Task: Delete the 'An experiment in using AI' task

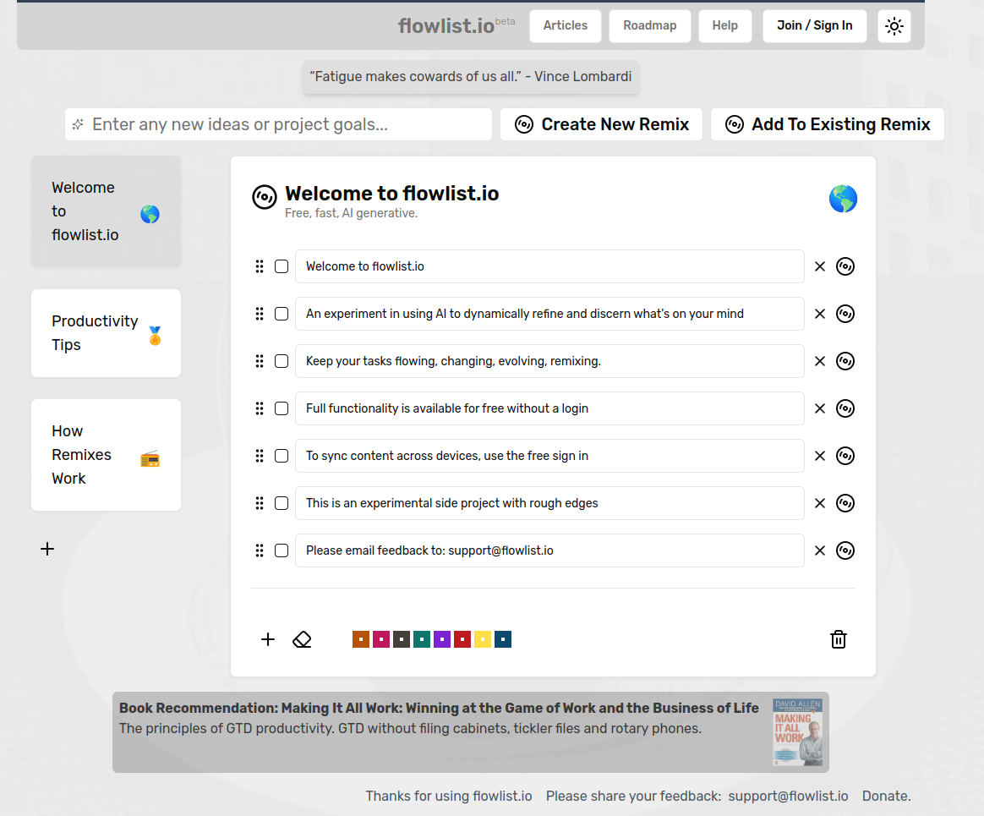Action: (x=820, y=314)
